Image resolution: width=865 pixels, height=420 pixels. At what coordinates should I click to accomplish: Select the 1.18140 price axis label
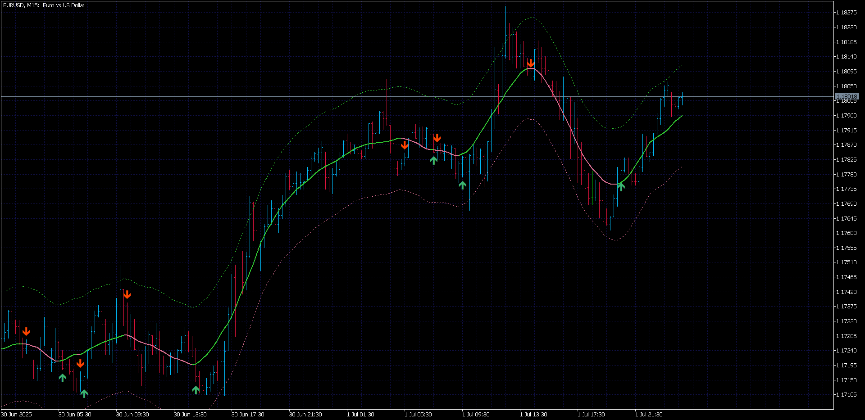[x=846, y=57]
